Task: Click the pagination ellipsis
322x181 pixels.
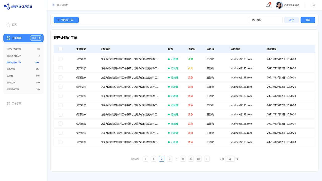Action: (x=176, y=159)
